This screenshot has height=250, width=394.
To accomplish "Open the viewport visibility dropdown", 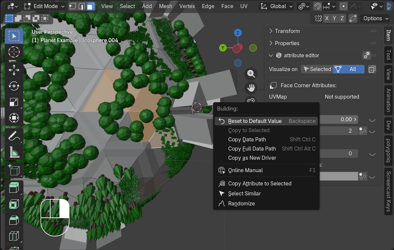I will [x=377, y=6].
